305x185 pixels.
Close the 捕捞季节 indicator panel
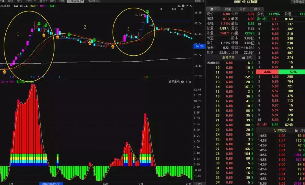(190, 82)
